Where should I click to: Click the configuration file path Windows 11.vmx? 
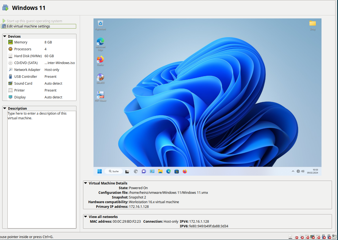pyautogui.click(x=168, y=193)
